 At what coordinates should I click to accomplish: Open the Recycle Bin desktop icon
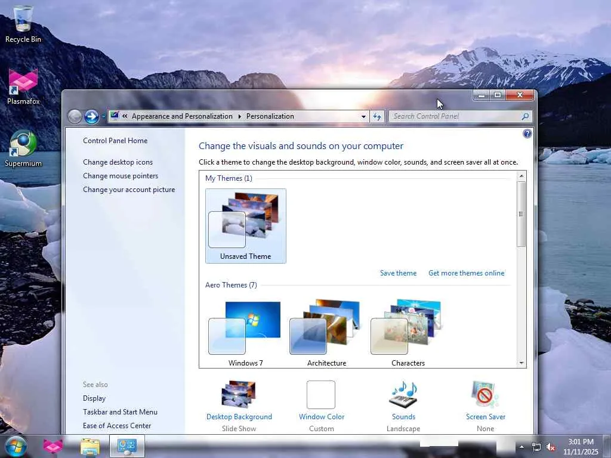pos(23,24)
